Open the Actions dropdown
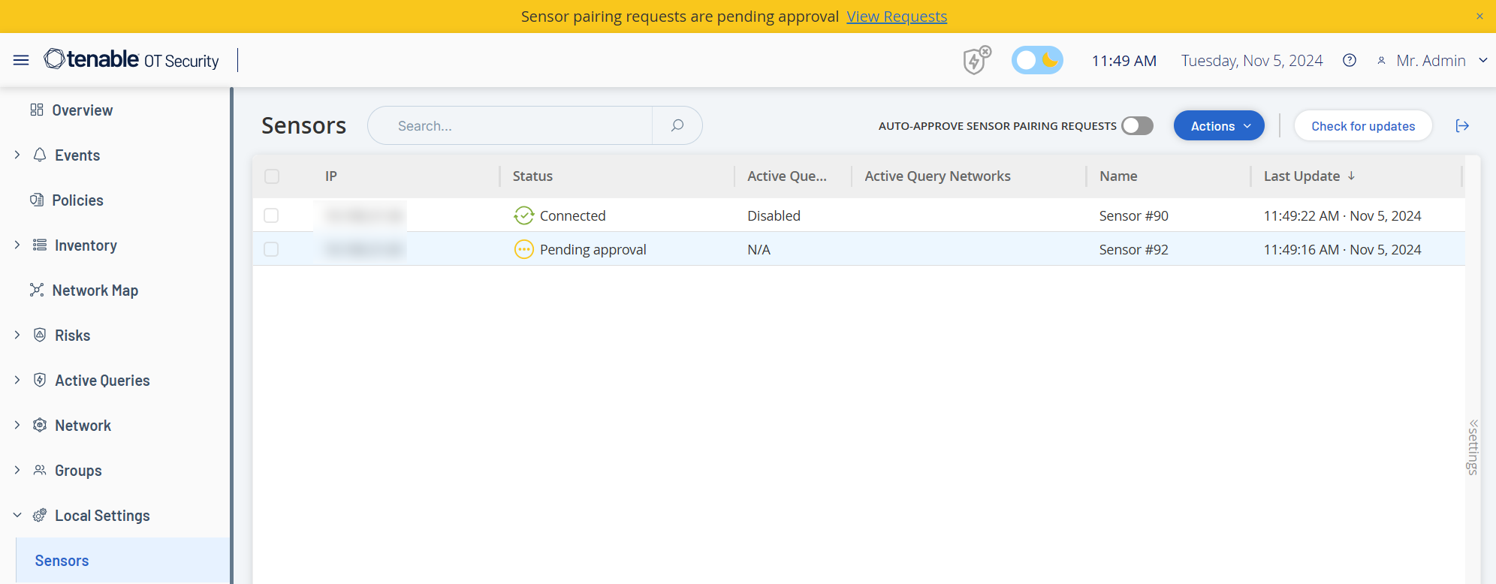 pyautogui.click(x=1219, y=126)
